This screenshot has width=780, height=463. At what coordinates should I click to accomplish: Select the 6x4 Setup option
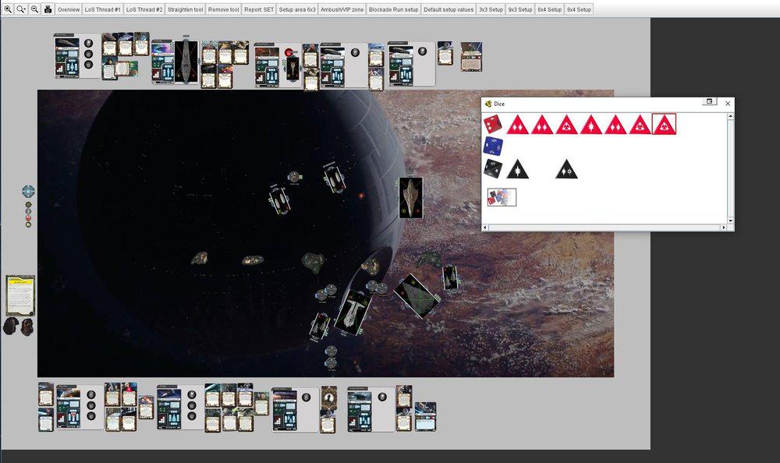(549, 9)
